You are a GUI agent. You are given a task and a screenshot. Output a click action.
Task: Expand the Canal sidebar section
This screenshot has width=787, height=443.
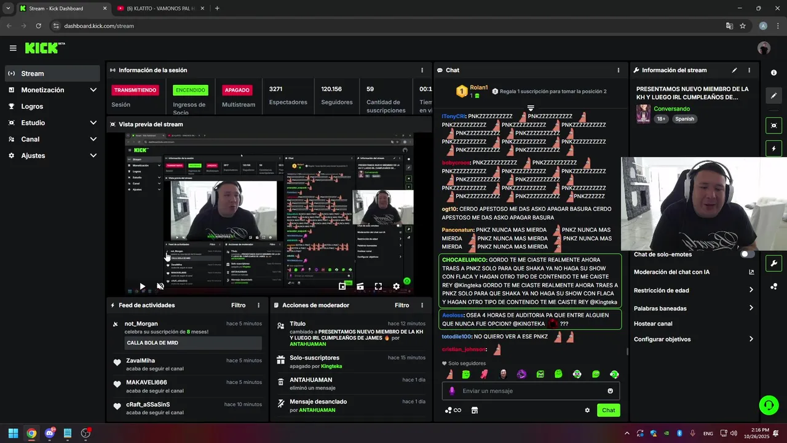tap(93, 139)
